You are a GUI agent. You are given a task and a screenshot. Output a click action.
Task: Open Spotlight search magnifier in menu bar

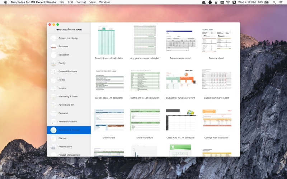point(274,3)
